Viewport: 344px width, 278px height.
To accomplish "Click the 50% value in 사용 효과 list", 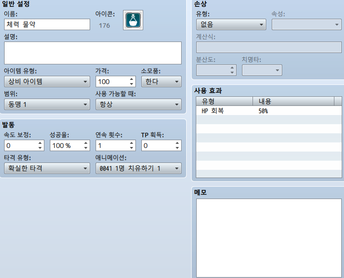I will [263, 111].
